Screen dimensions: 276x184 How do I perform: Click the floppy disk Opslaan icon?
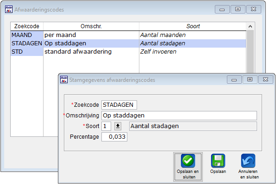[x=218, y=161]
